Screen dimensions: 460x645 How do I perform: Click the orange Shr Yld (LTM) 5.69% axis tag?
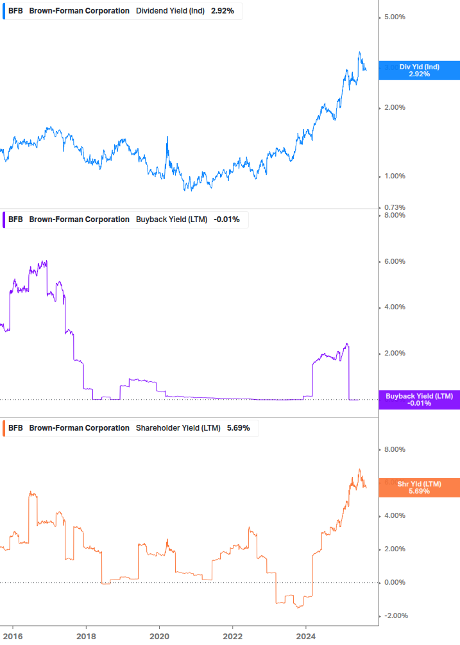[x=420, y=488]
